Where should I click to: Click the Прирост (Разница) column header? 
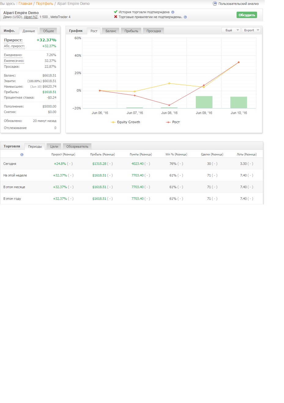pyautogui.click(x=63, y=154)
